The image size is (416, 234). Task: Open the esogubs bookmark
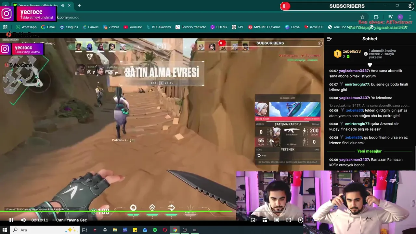[69, 27]
